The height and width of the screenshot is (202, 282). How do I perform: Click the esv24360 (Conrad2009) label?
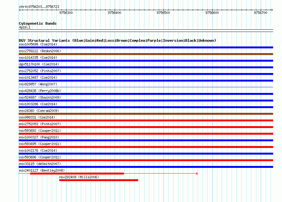click(x=39, y=111)
